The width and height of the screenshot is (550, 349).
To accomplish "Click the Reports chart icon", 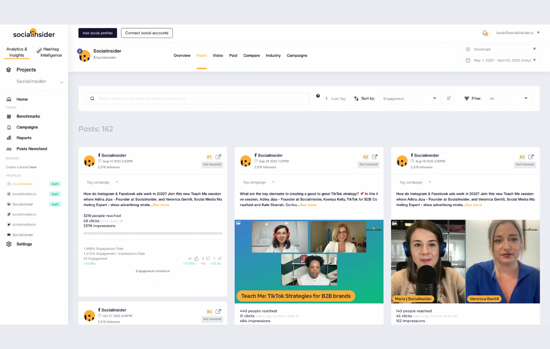I will coord(9,138).
